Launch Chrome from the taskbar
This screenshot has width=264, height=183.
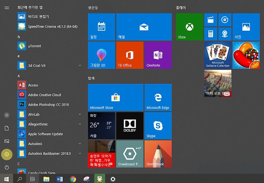(x=73, y=179)
